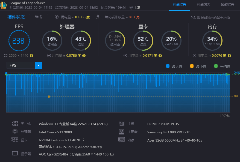
Task: Click the 玉溪 location text
Action: (x=137, y=8)
